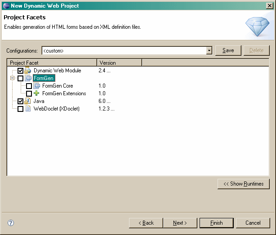The height and width of the screenshot is (235, 276).
Task: Tick the WebDoclet (XDoclet) checkbox
Action: (20, 109)
